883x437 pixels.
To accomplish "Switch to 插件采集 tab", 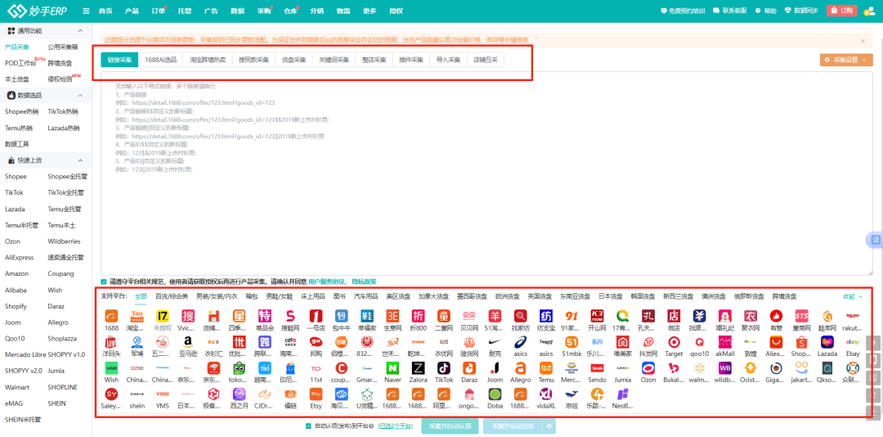I will (411, 60).
